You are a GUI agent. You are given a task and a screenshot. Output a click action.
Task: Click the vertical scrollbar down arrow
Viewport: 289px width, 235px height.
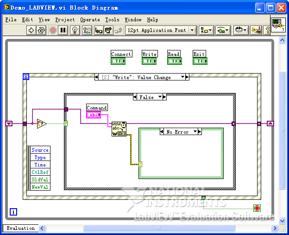click(282, 221)
